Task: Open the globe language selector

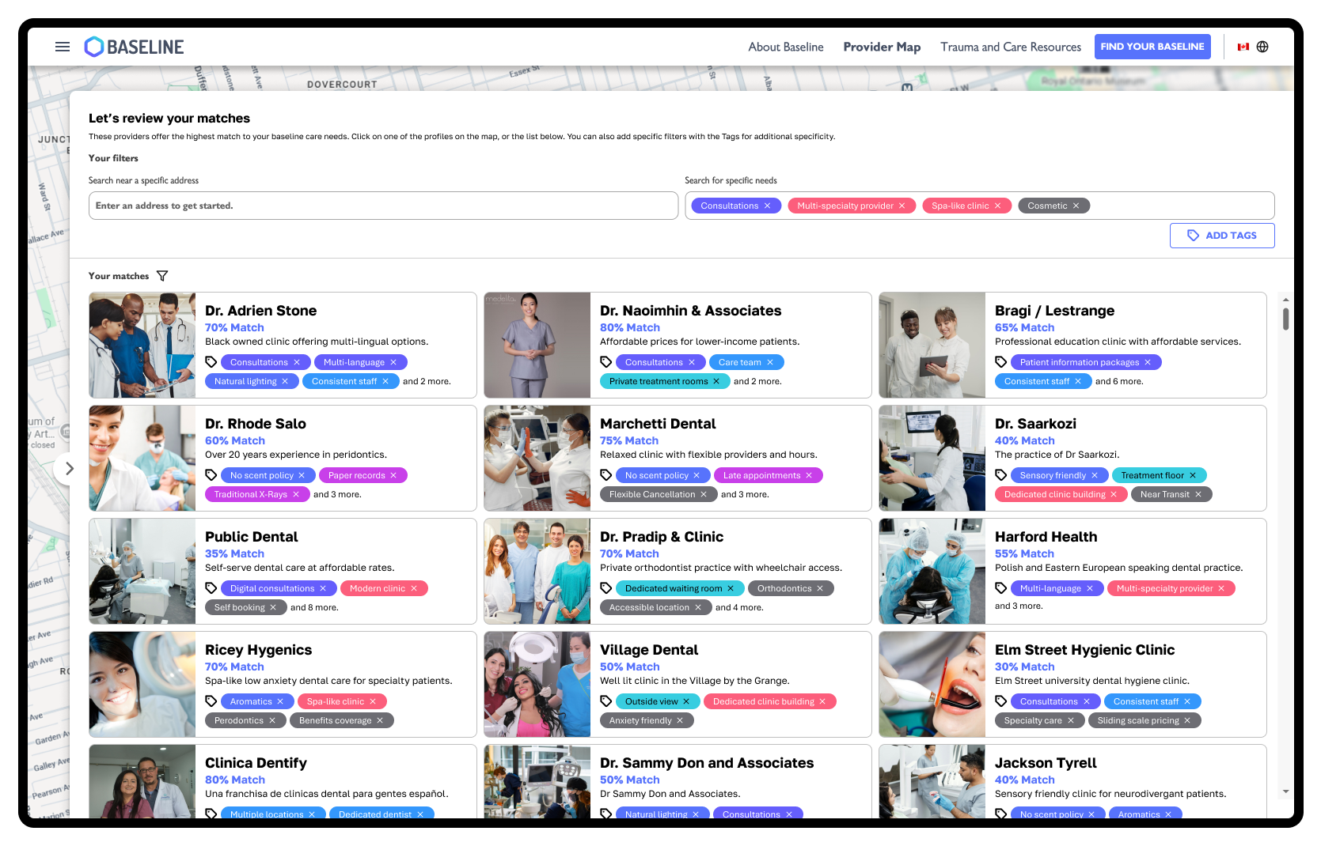Action: 1262,47
